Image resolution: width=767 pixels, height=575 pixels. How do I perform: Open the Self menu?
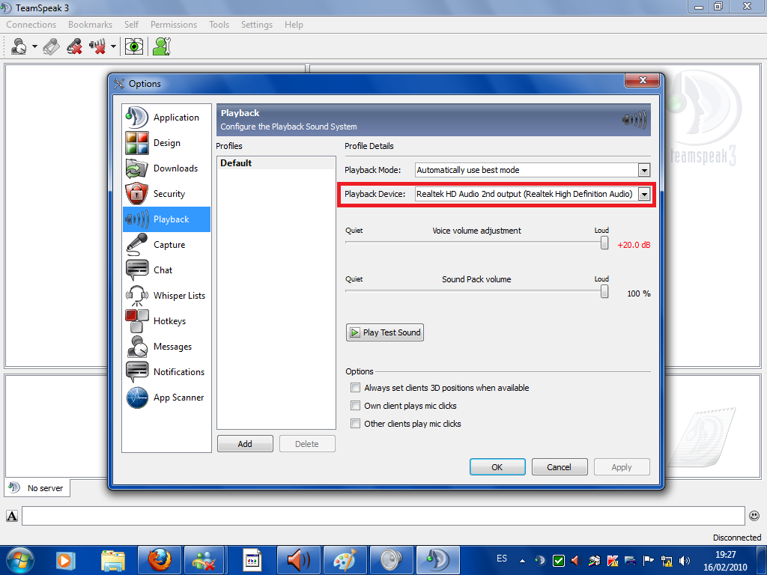(x=131, y=25)
